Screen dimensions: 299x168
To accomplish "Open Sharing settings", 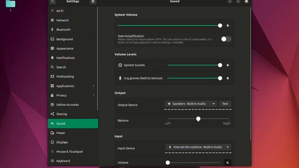I will tap(73, 114).
